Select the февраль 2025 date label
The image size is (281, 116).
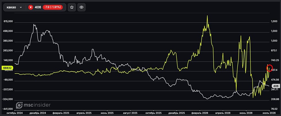tap(62, 113)
